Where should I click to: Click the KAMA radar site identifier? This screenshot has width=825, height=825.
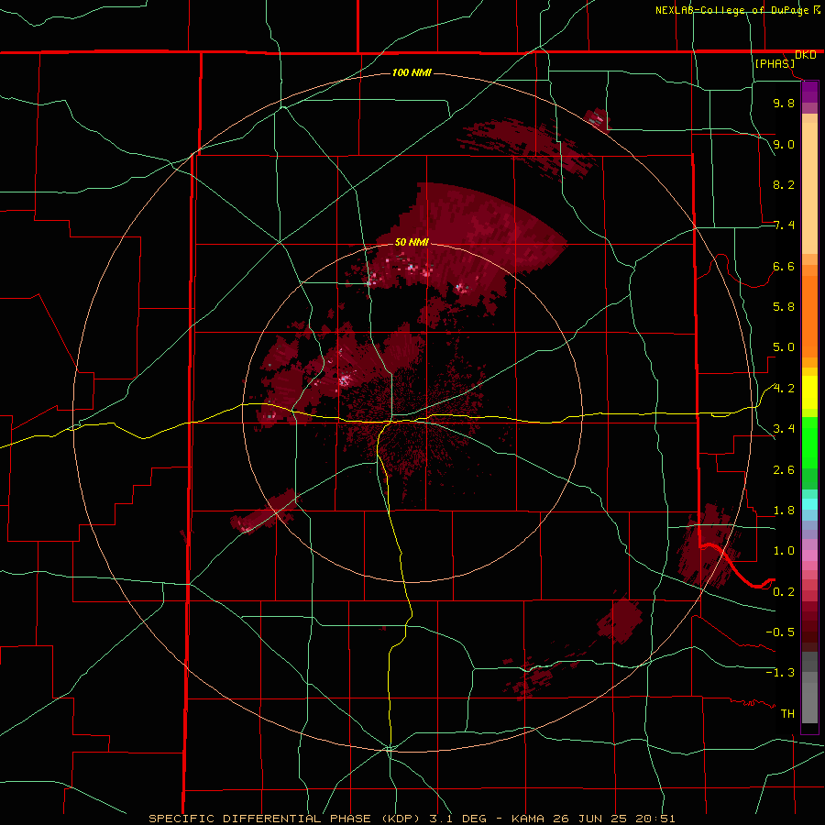tap(529, 819)
